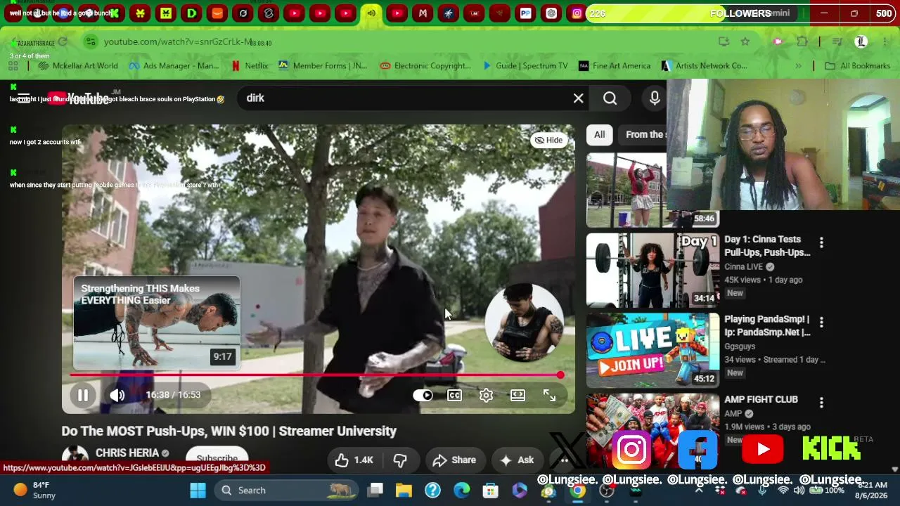Screen dimensions: 900x506
Task: Select the 'From the s…' filter chip
Action: pyautogui.click(x=644, y=135)
